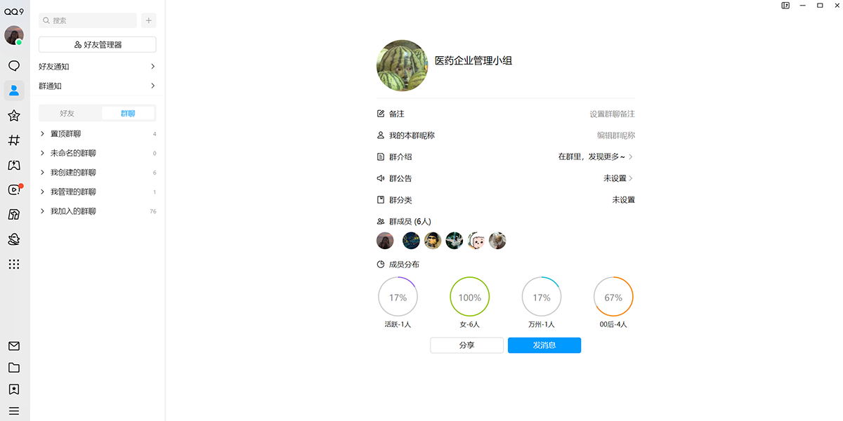The height and width of the screenshot is (421, 843).
Task: Open the mail icon in lower sidebar
Action: tap(14, 346)
